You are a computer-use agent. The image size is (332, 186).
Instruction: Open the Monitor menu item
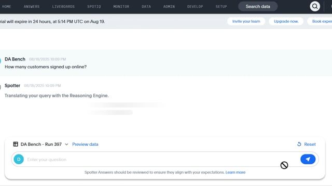point(121,7)
